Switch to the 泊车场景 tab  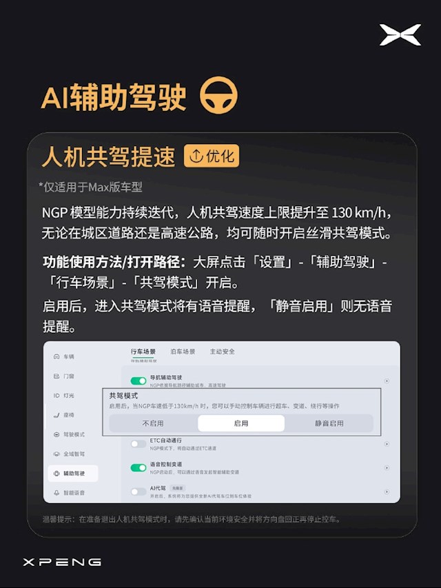click(183, 352)
